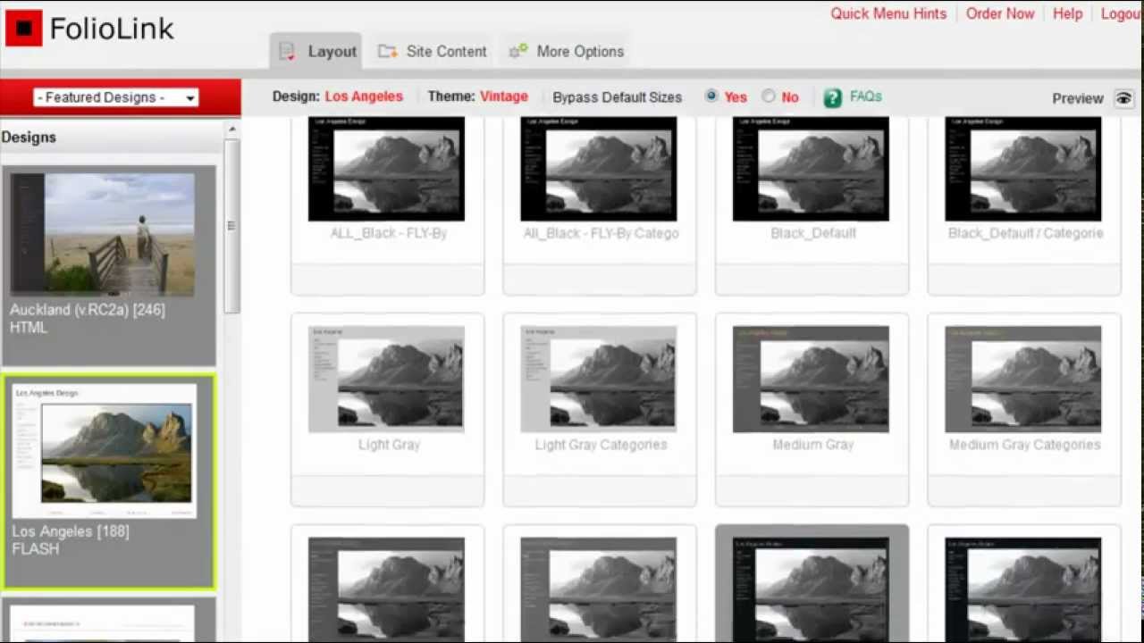
Task: Choose the All_Black - FLY-By Catego theme
Action: 599,168
